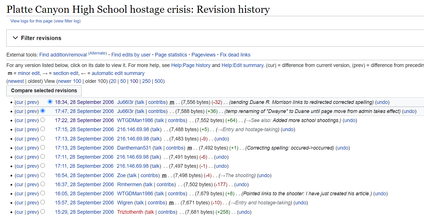Open Triztothenth's talk link
The width and height of the screenshot is (424, 218).
coord(150,212)
